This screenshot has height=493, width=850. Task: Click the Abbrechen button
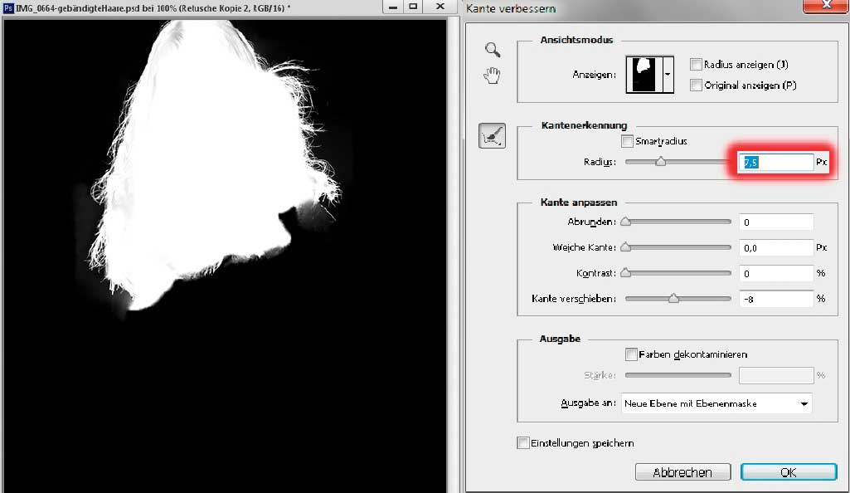pos(682,471)
